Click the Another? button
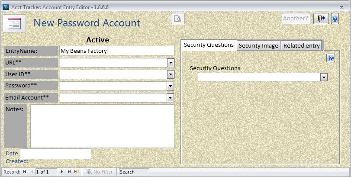This screenshot has width=351, height=177. (296, 18)
